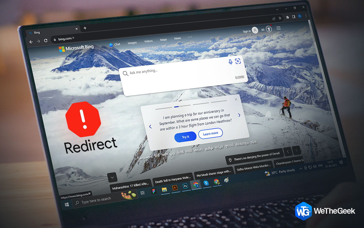
Task: Click the Learn more button
Action: pyautogui.click(x=211, y=133)
